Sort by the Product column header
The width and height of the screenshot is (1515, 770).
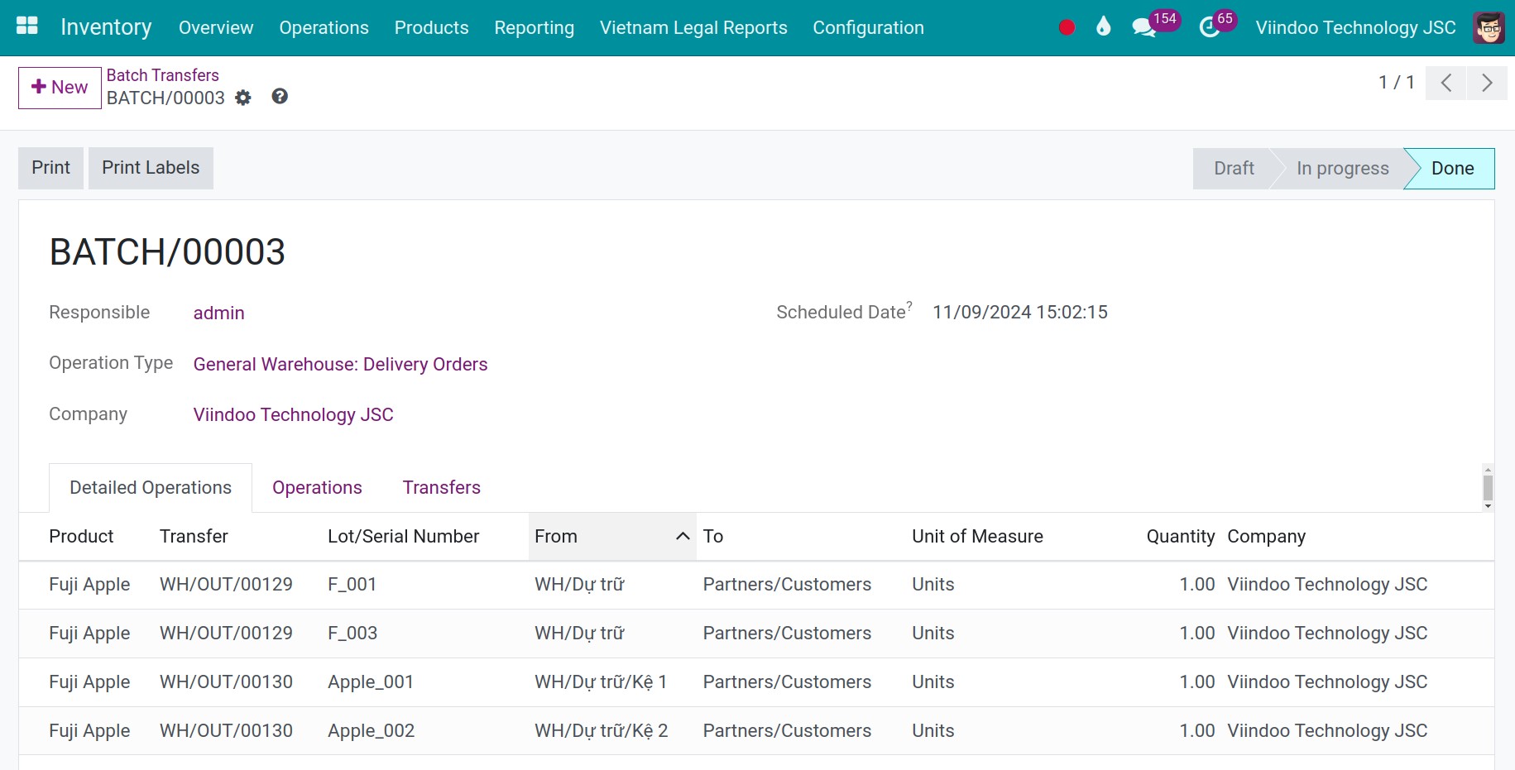(81, 536)
